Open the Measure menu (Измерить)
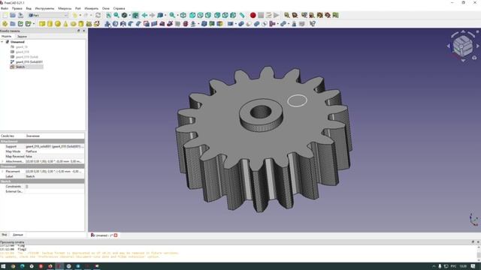481x270 pixels. [91, 8]
